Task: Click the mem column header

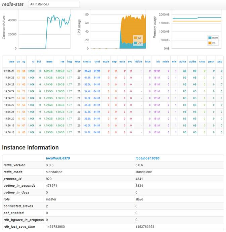Action: tap(49, 61)
